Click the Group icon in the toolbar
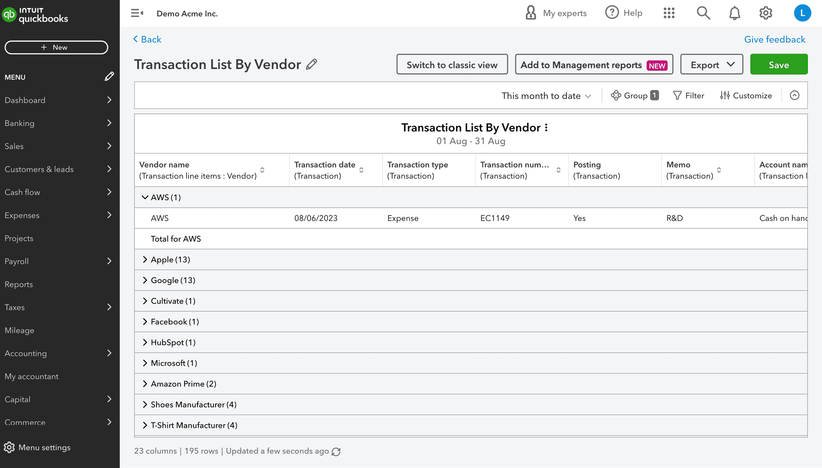The width and height of the screenshot is (822, 468). [x=616, y=95]
